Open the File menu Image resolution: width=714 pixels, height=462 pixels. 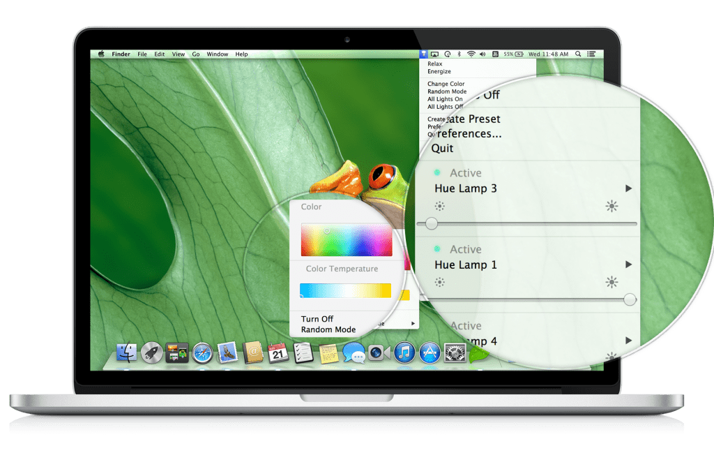pyautogui.click(x=142, y=54)
